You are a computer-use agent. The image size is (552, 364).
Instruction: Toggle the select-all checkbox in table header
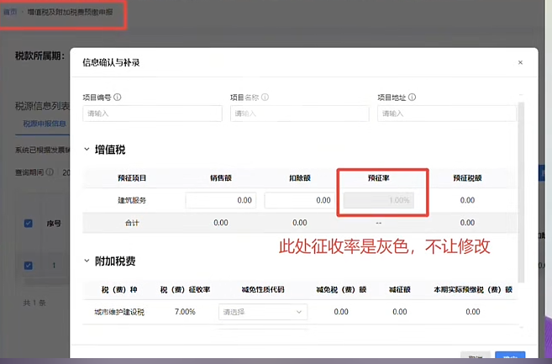point(29,223)
